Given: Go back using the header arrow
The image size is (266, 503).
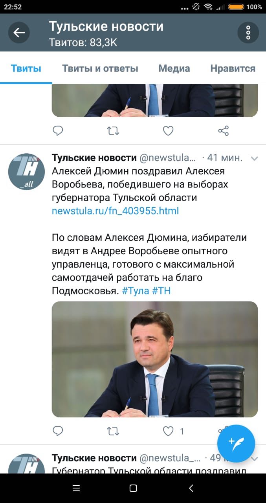Looking at the screenshot, I should pos(19,33).
